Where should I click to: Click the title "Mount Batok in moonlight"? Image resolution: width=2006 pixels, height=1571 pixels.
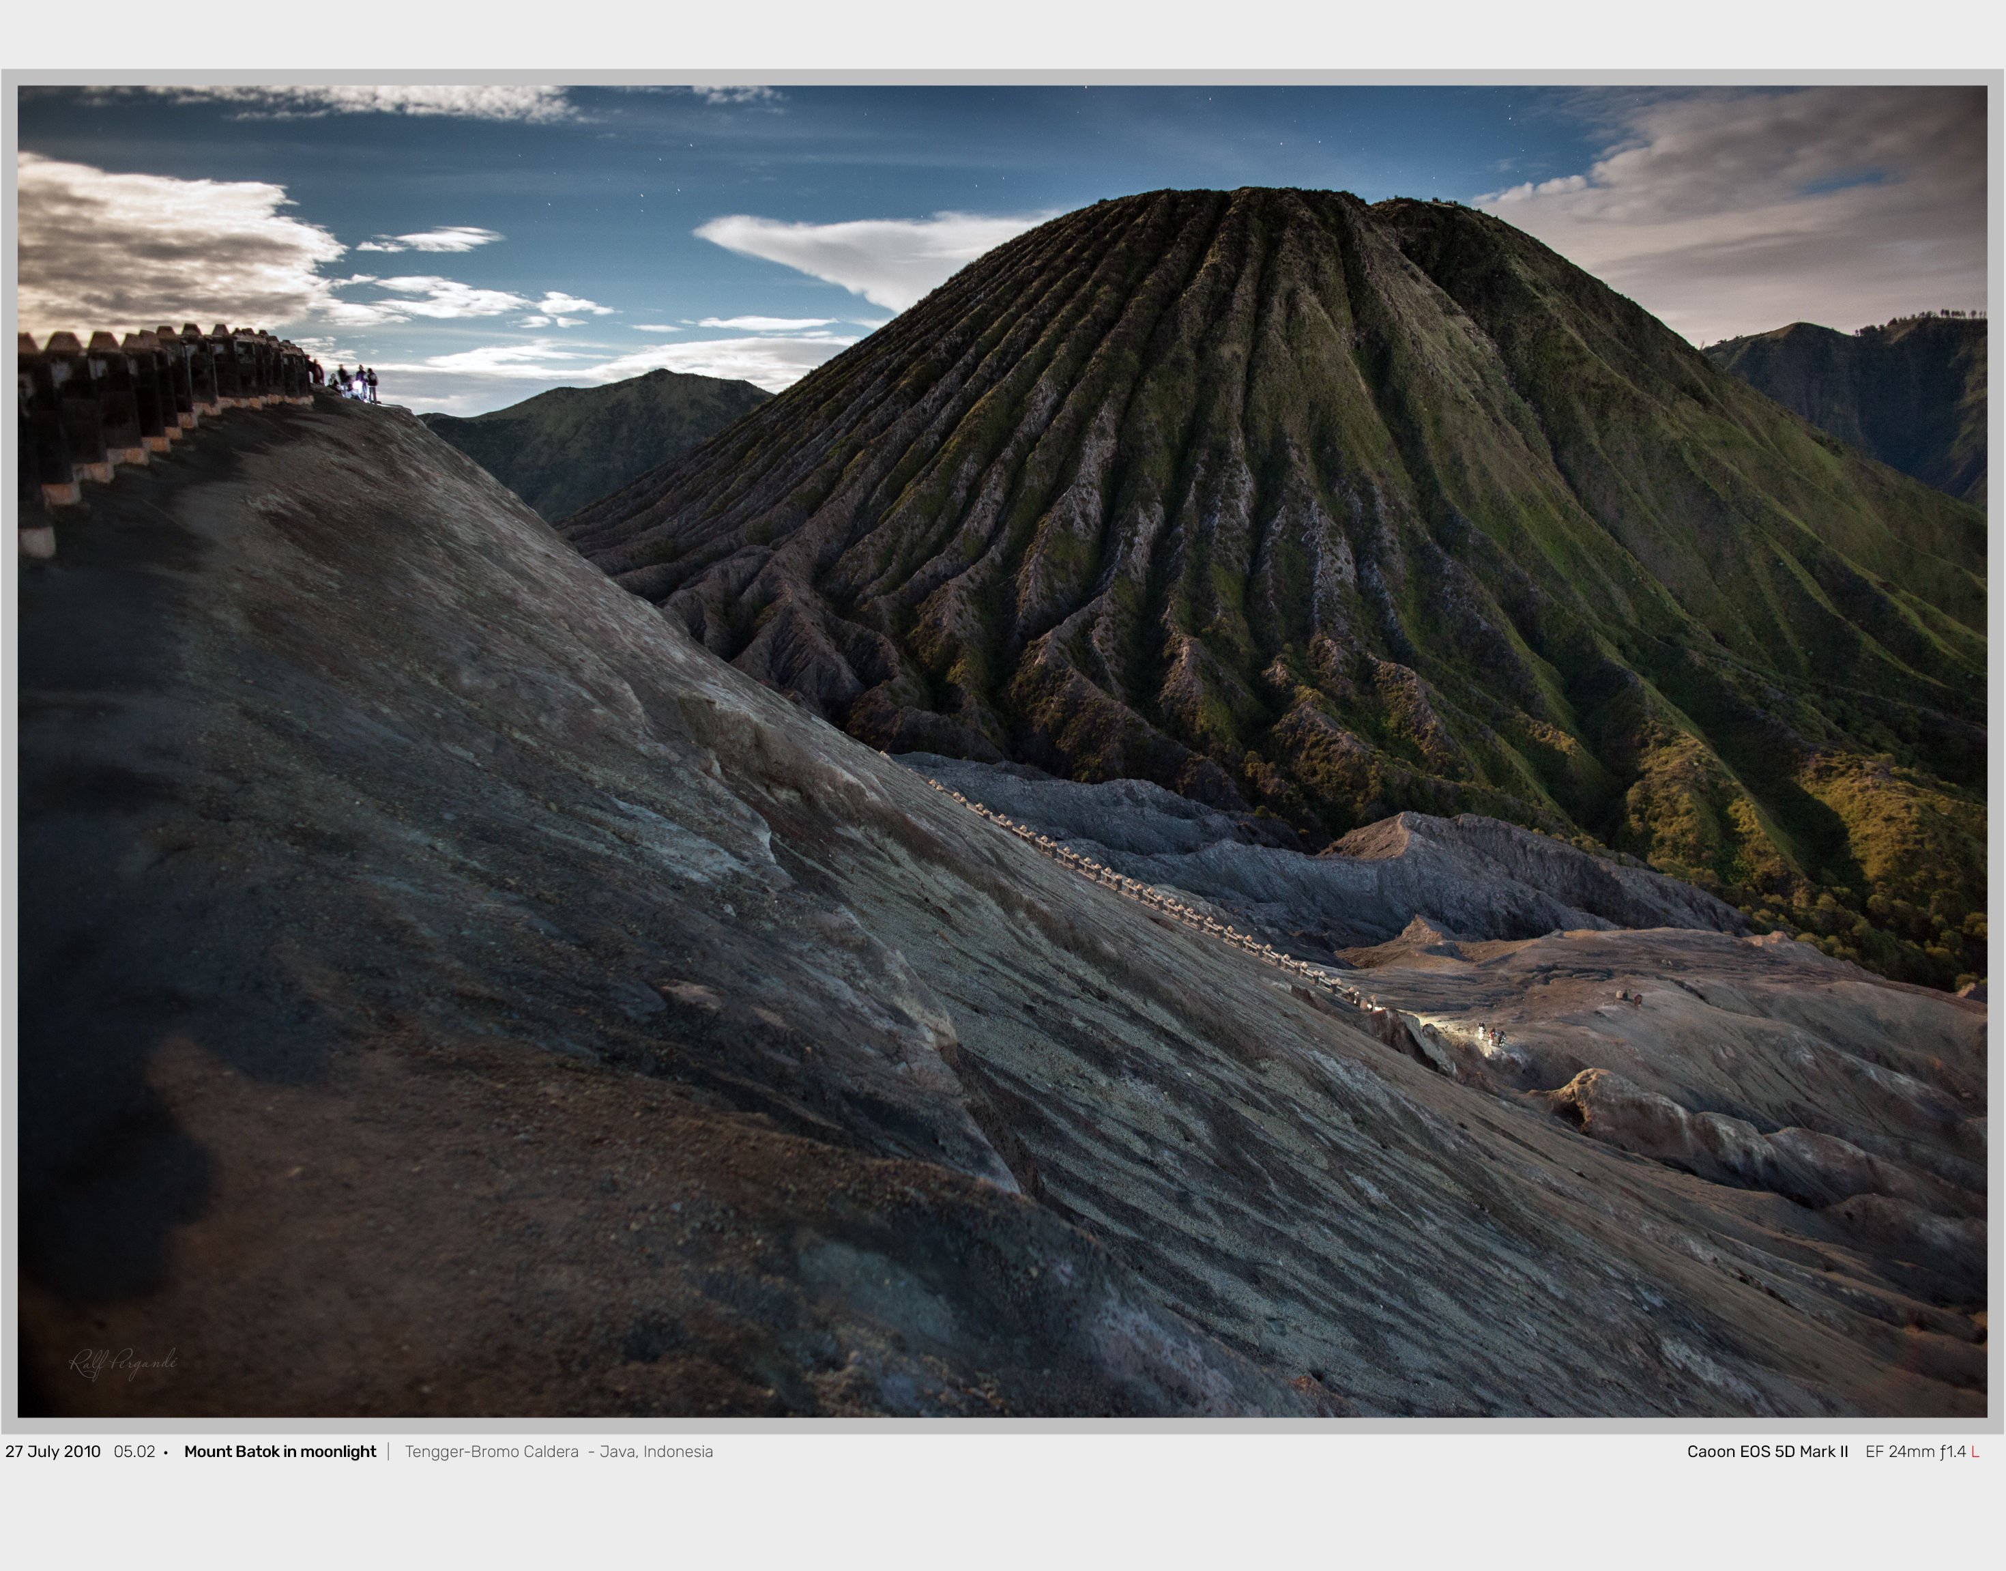(280, 1452)
